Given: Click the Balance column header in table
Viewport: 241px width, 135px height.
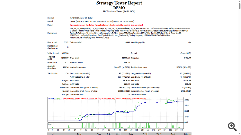Looking at the screenshot, I should [188, 134].
